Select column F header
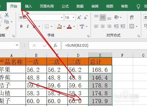 122,55
